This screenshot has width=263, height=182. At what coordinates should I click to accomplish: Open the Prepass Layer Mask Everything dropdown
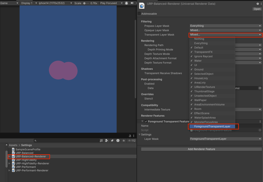click(225, 26)
